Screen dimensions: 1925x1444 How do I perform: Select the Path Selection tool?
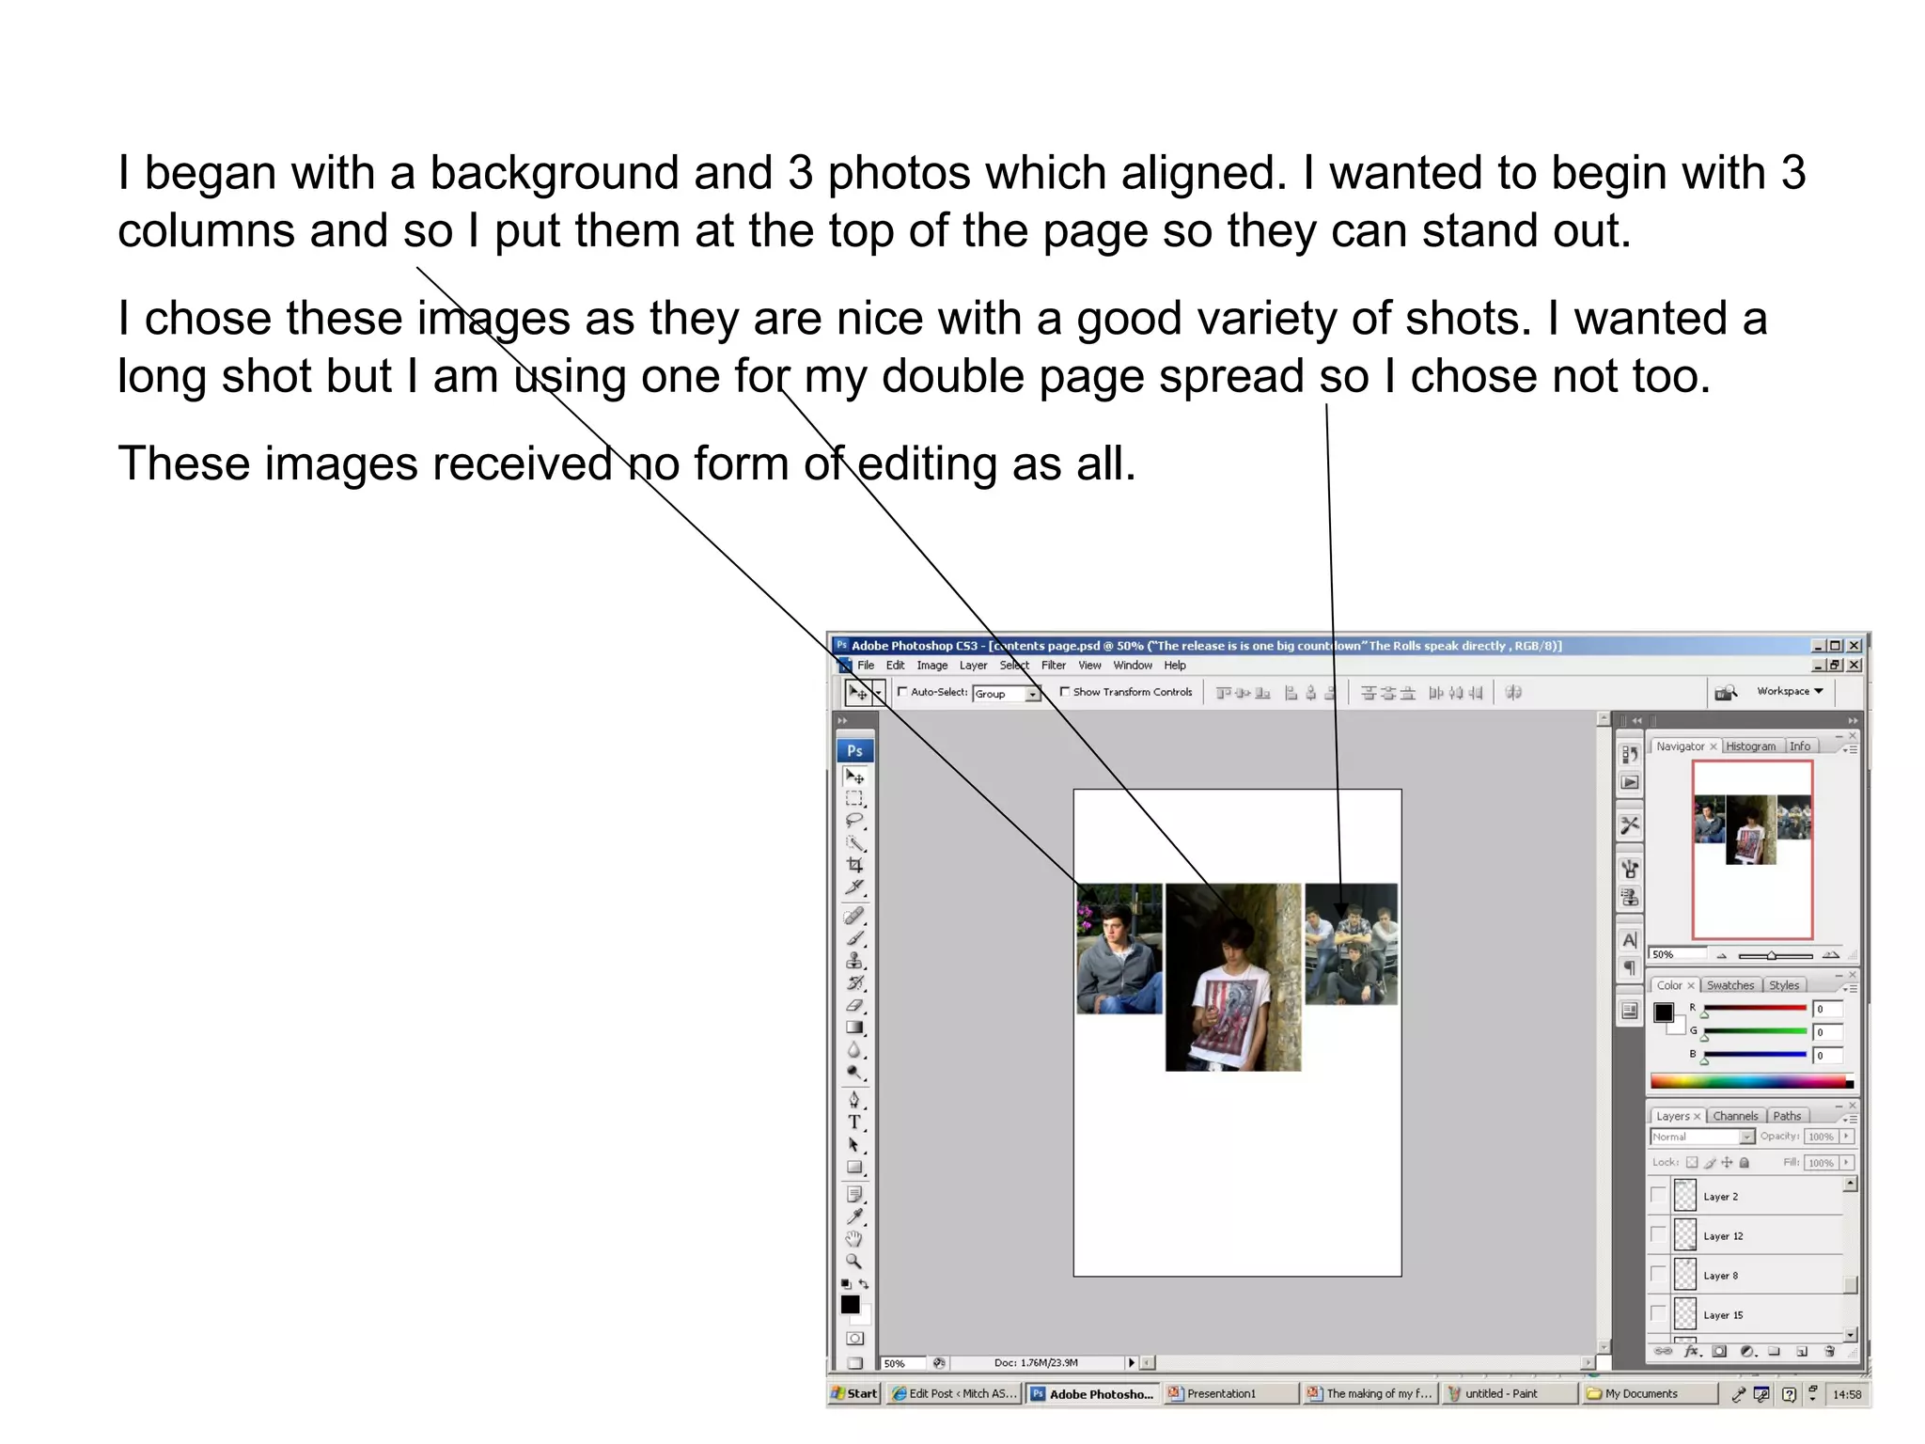[854, 1145]
